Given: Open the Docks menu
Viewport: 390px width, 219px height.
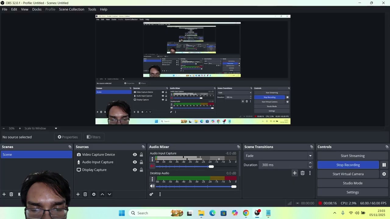Looking at the screenshot, I should [x=37, y=9].
